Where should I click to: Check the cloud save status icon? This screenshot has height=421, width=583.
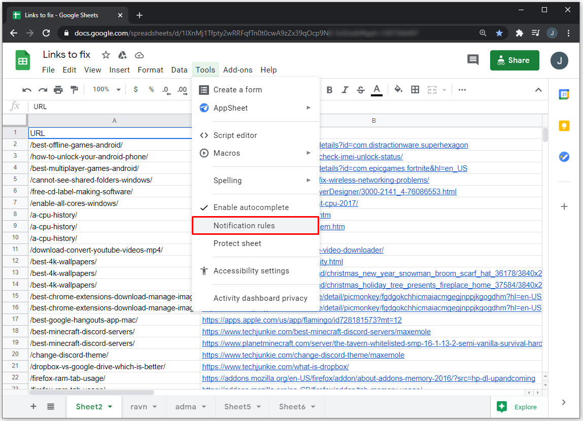tap(139, 55)
